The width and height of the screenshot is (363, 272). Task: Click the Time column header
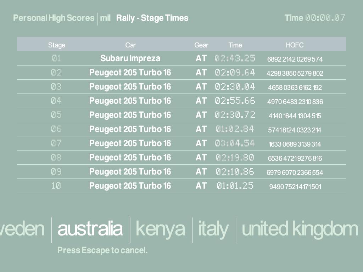[235, 45]
